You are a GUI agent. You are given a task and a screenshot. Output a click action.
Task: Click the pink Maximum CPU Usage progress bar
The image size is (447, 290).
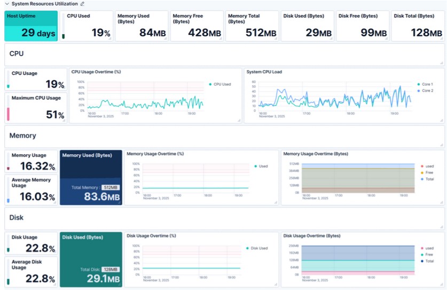point(8,114)
